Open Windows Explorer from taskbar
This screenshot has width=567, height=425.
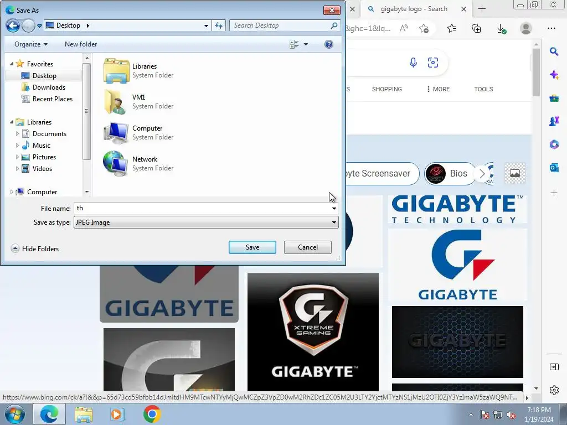click(x=84, y=414)
